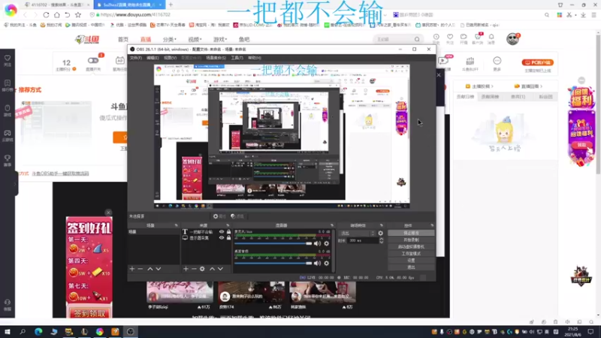Mute the first mixer channel speaker icon
The width and height of the screenshot is (601, 338).
[317, 243]
